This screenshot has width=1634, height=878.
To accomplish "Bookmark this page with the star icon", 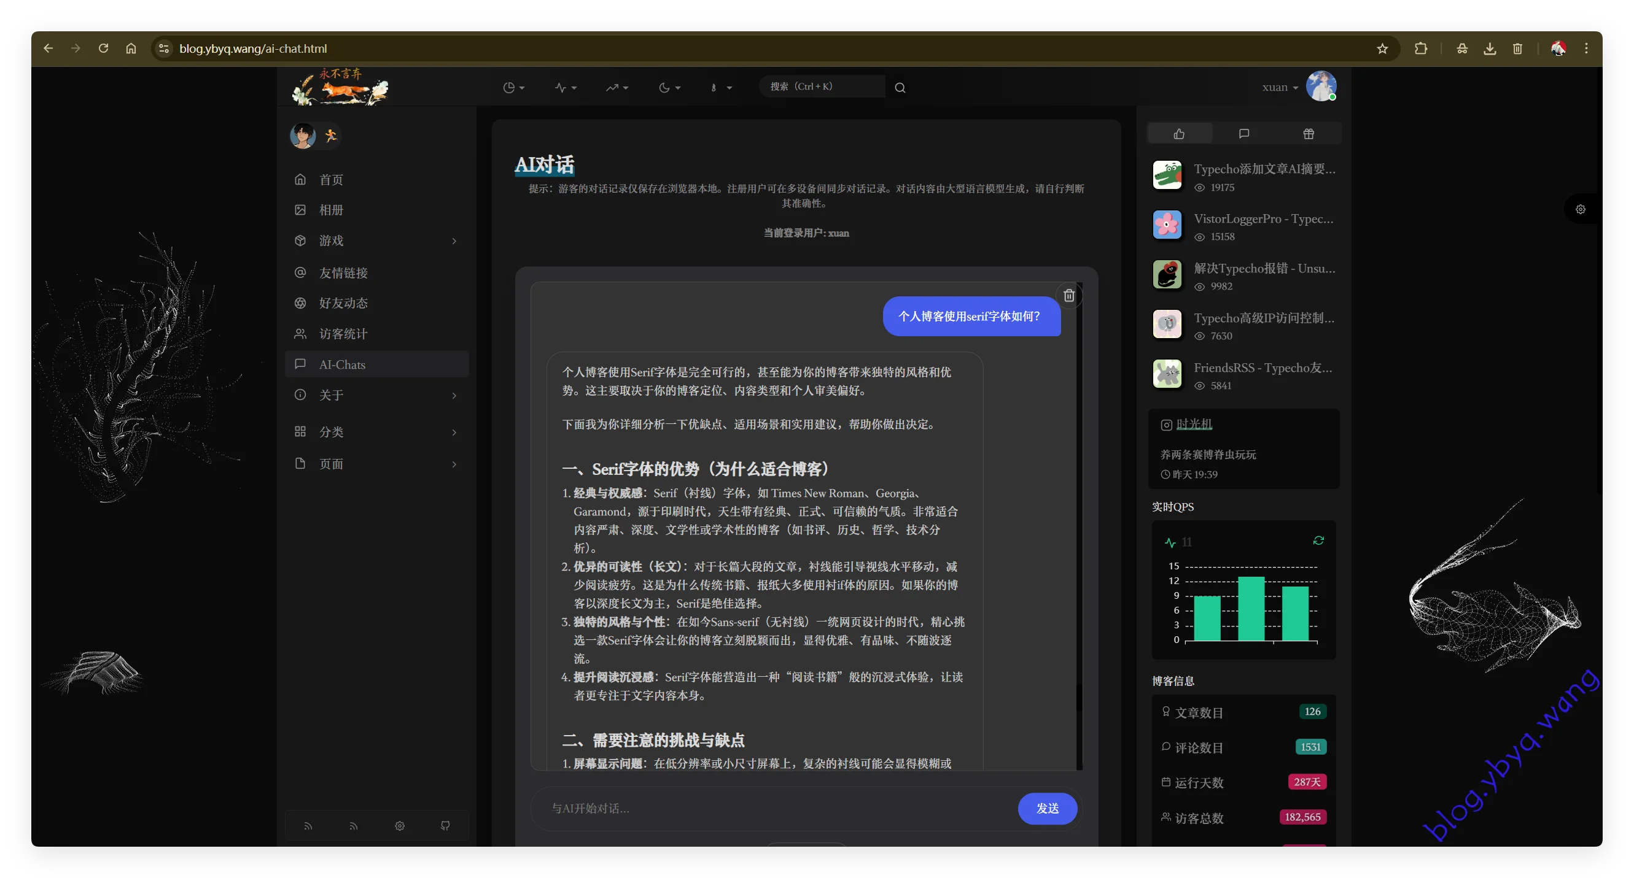I will 1382,49.
